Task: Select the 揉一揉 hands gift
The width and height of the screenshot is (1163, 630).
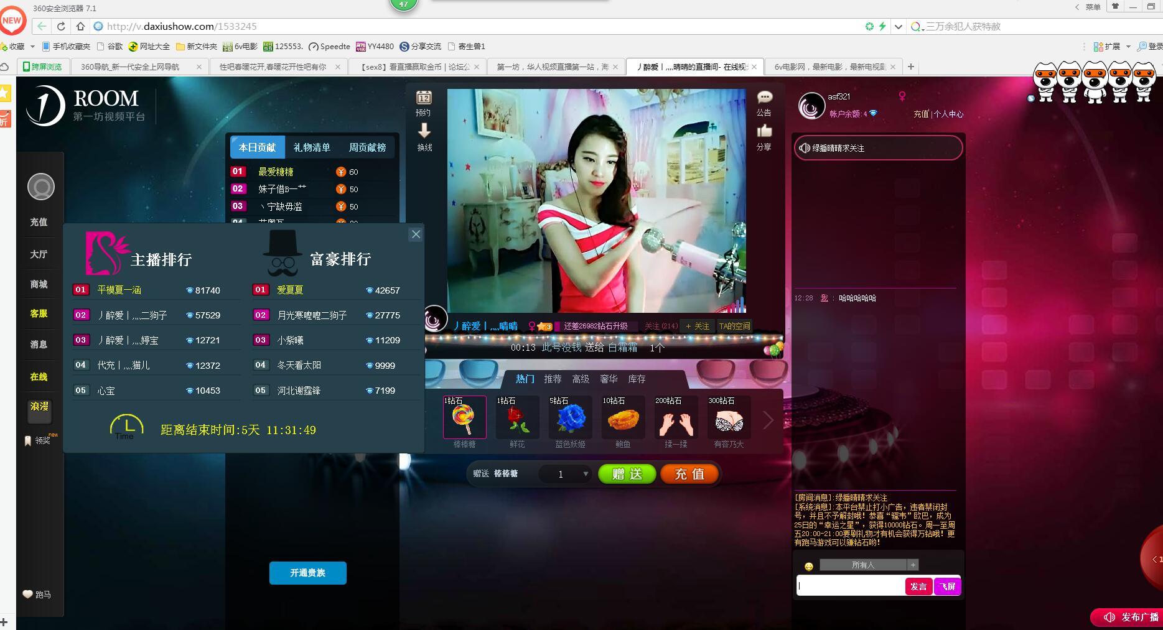Action: coord(676,417)
